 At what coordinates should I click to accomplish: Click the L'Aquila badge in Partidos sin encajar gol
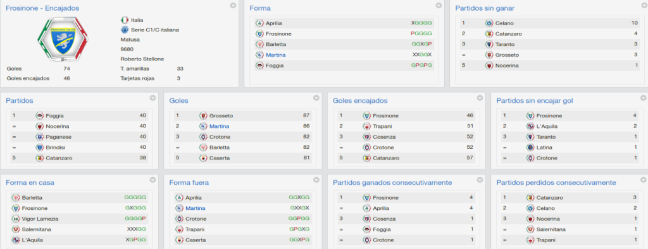coord(530,126)
